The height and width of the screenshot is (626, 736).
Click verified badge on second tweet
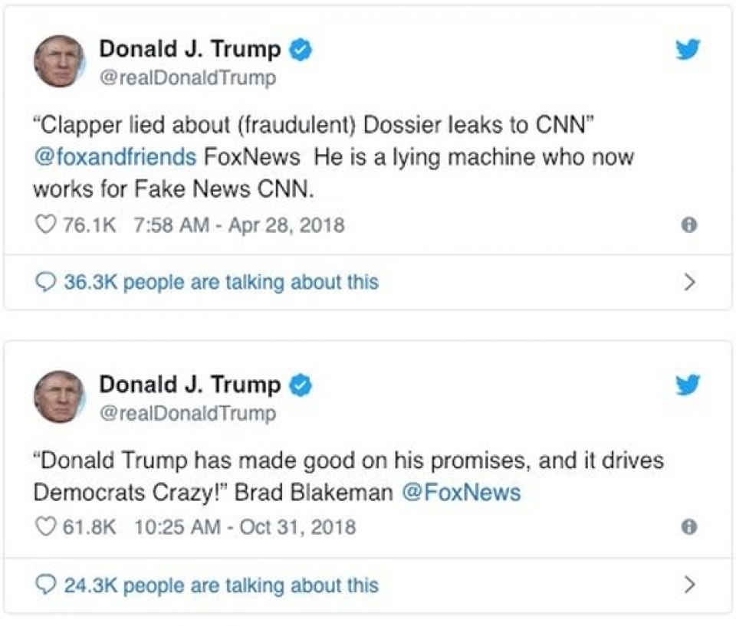(300, 385)
